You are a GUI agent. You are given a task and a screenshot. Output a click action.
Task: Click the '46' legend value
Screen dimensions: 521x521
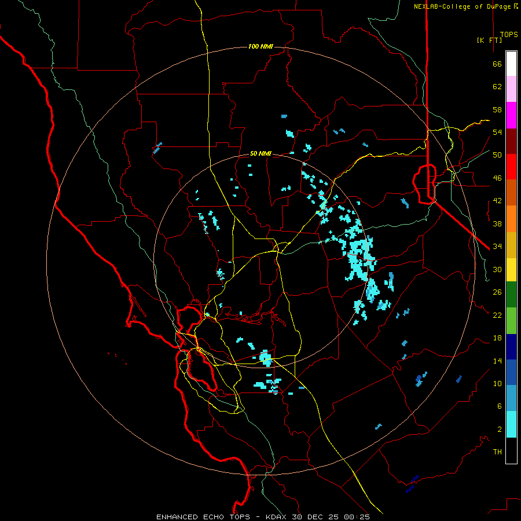(497, 178)
